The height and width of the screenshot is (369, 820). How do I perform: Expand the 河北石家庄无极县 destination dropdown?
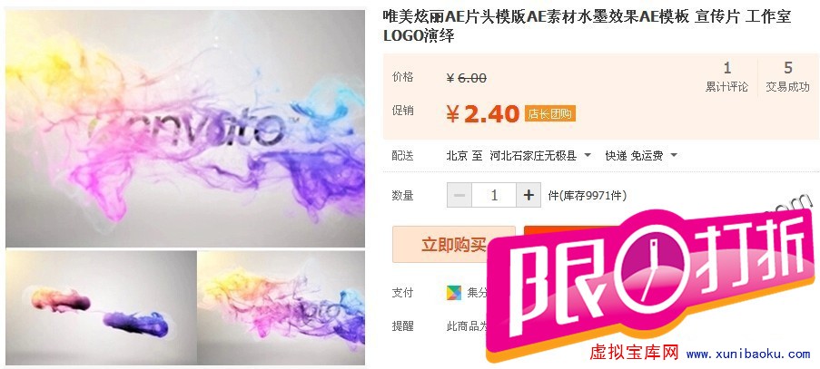click(540, 156)
